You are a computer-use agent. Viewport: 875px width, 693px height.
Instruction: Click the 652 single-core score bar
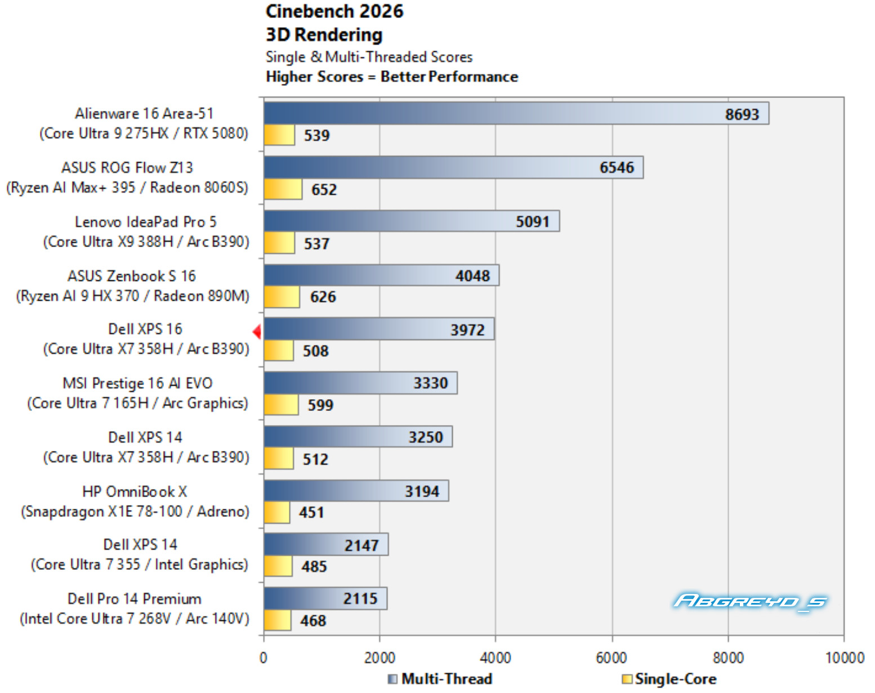283,189
